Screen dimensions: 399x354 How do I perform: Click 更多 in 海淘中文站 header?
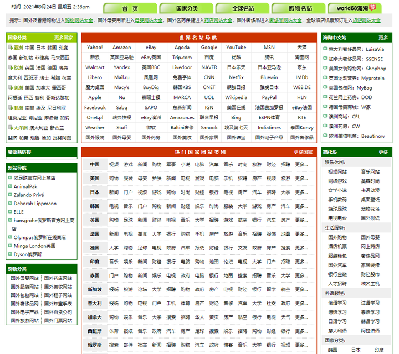pyautogui.click(x=383, y=38)
